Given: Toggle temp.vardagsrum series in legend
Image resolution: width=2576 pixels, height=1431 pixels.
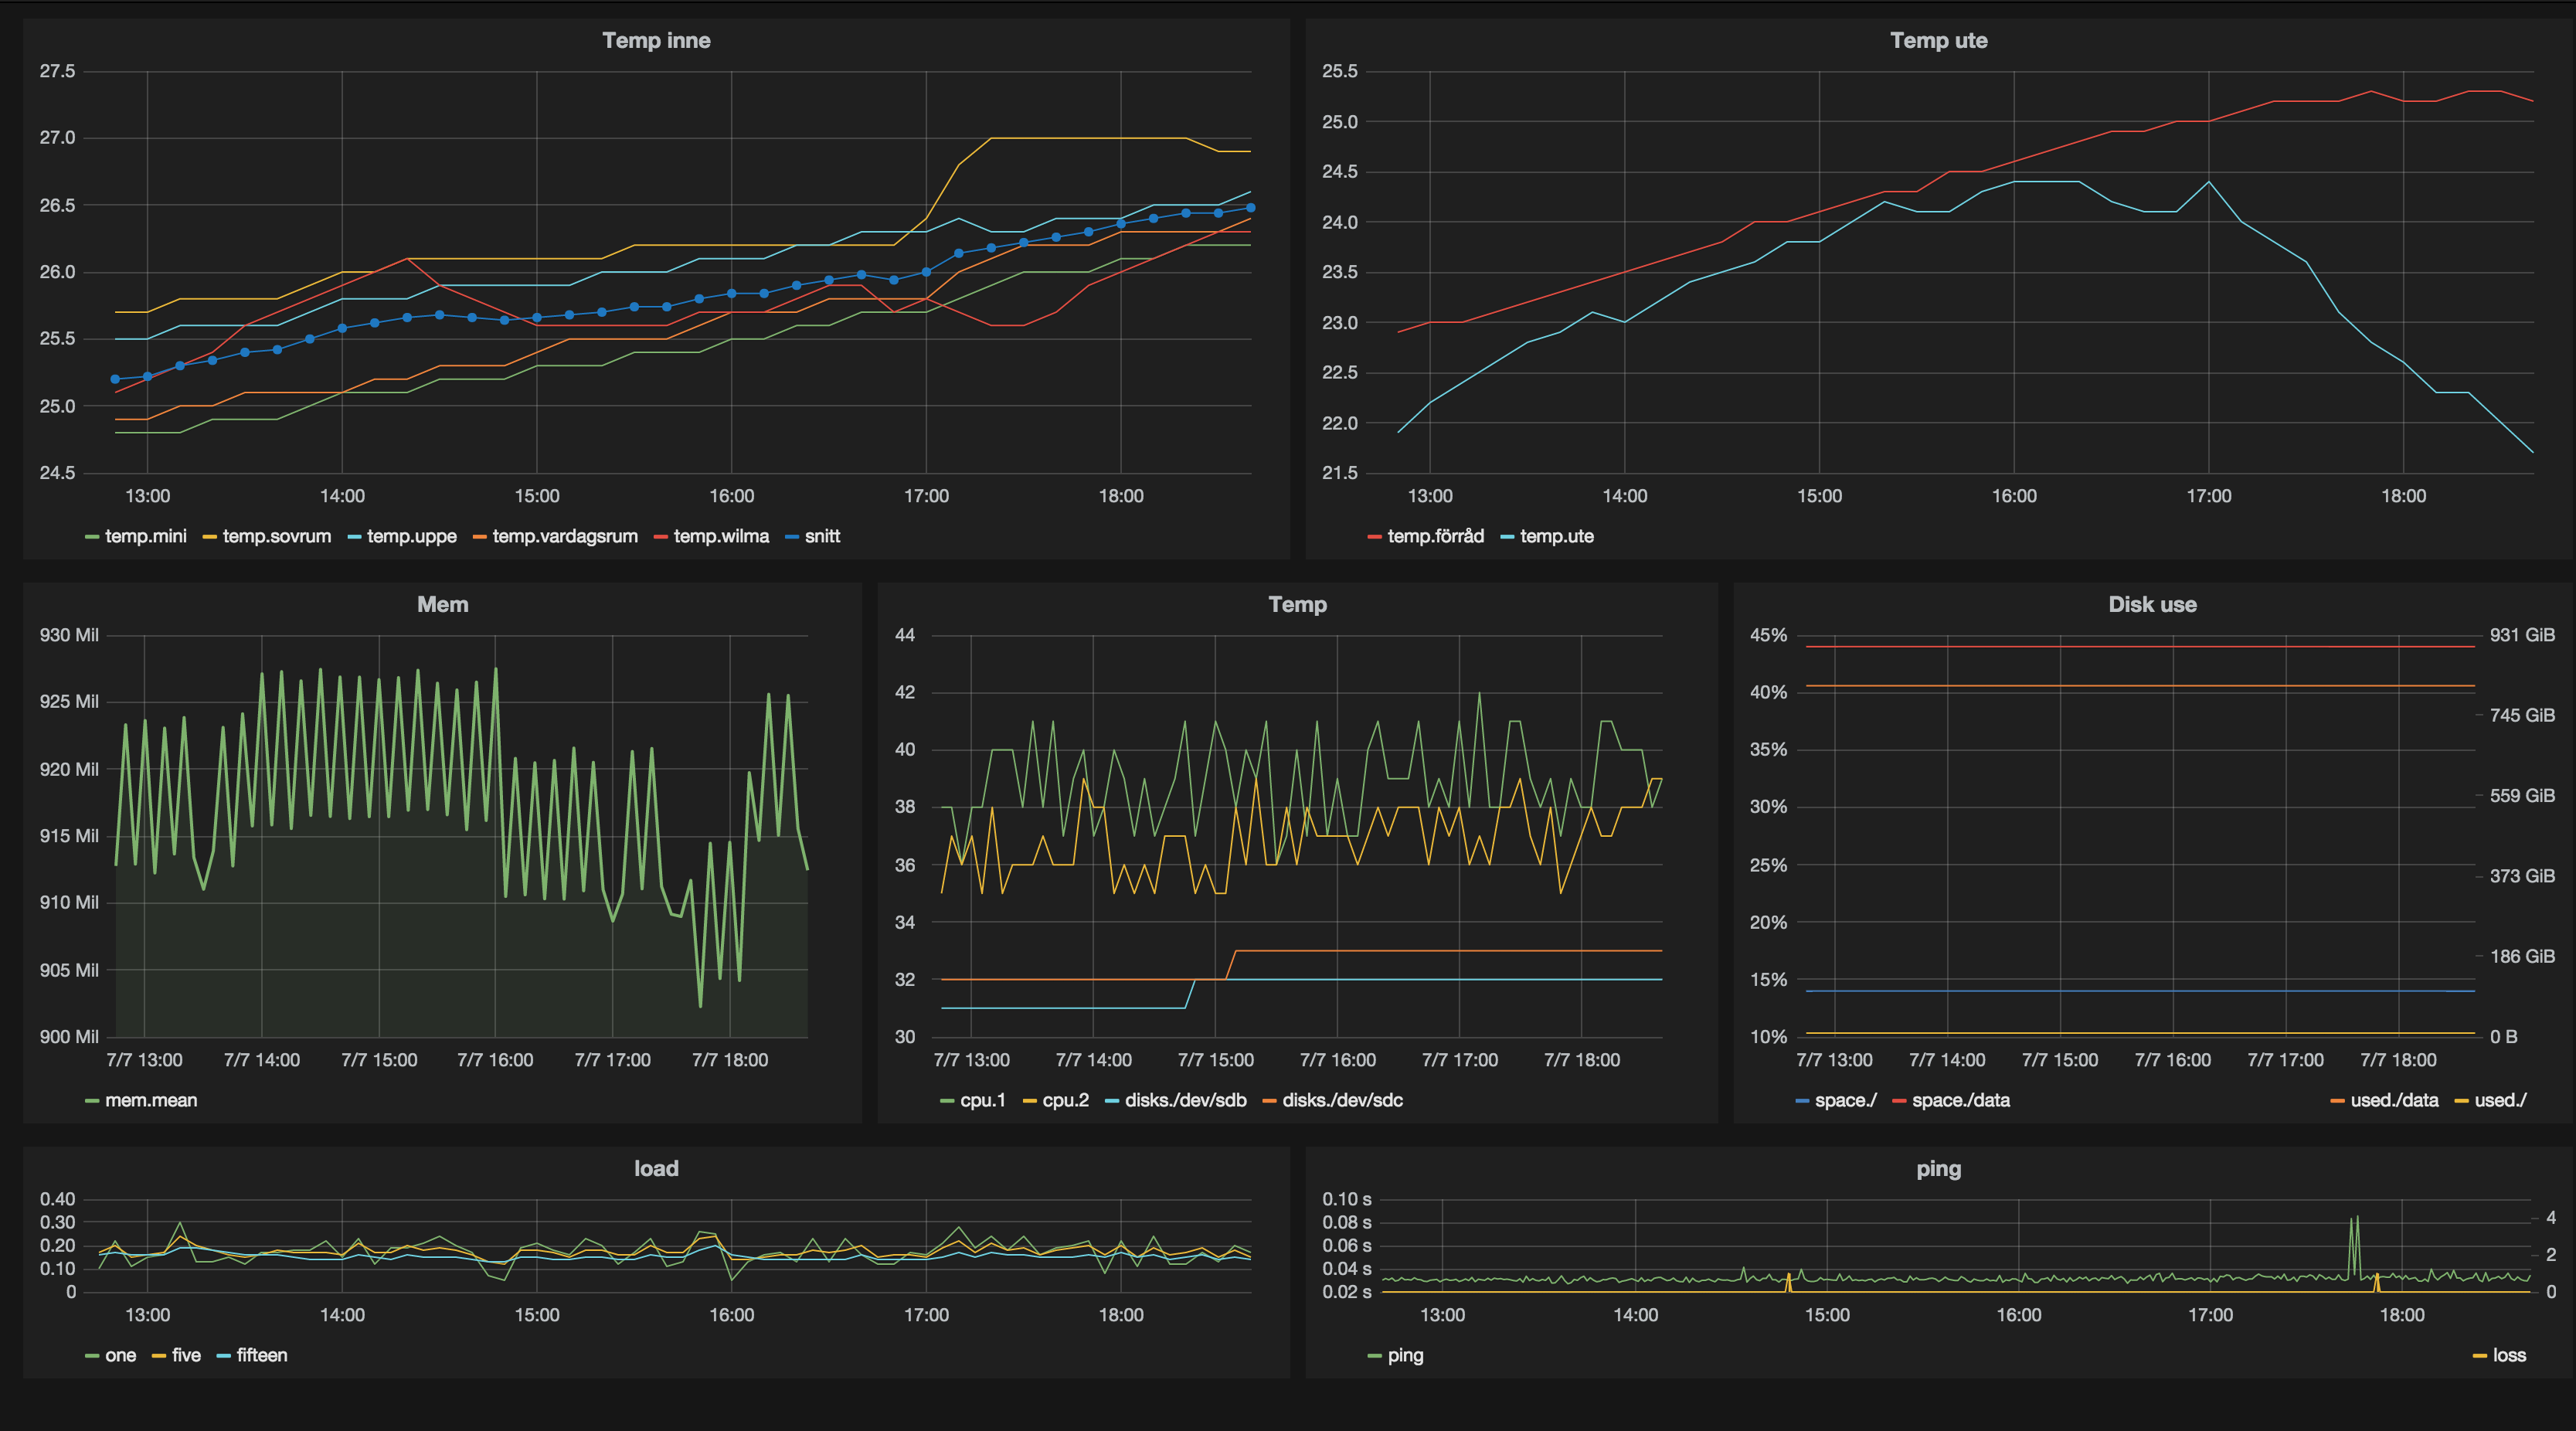Looking at the screenshot, I should [565, 537].
